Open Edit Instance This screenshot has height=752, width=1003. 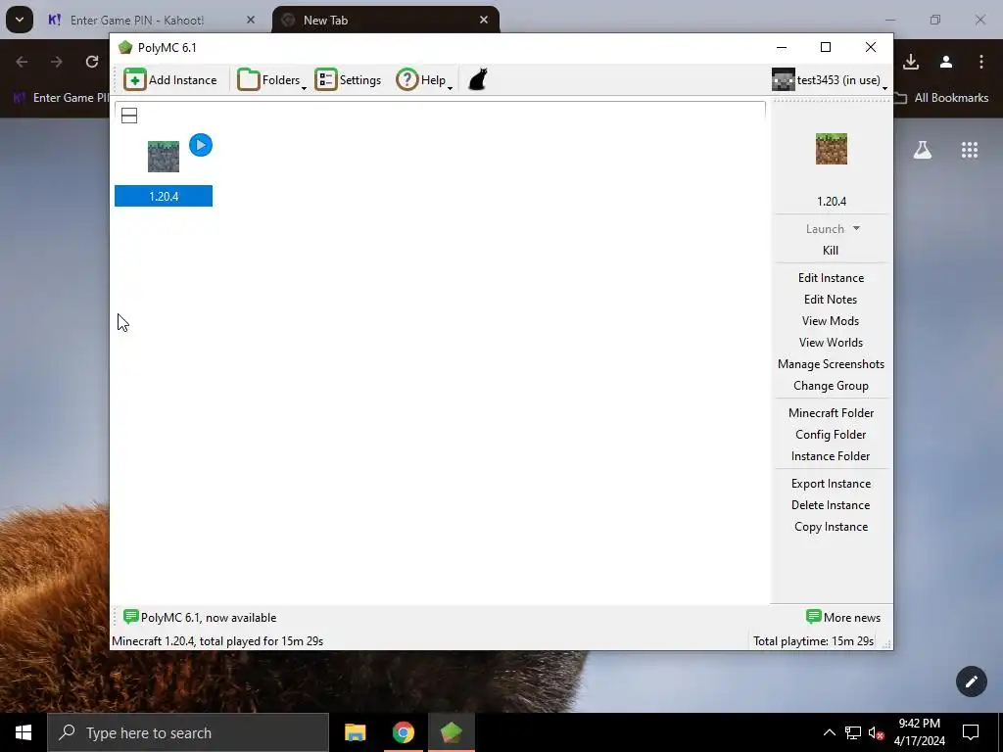pos(831,278)
